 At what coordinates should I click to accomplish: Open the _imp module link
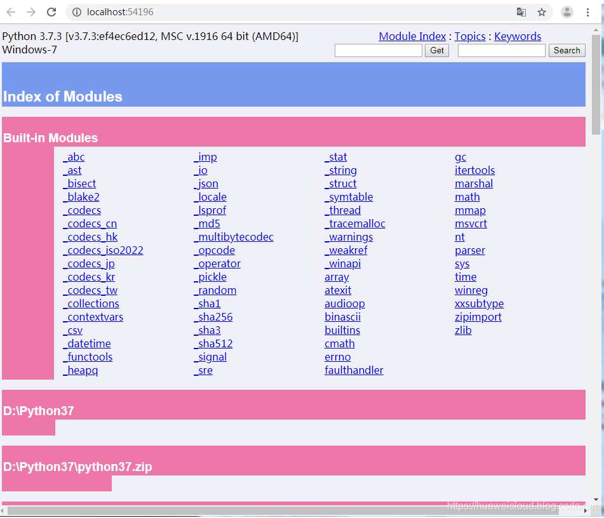[x=205, y=157]
